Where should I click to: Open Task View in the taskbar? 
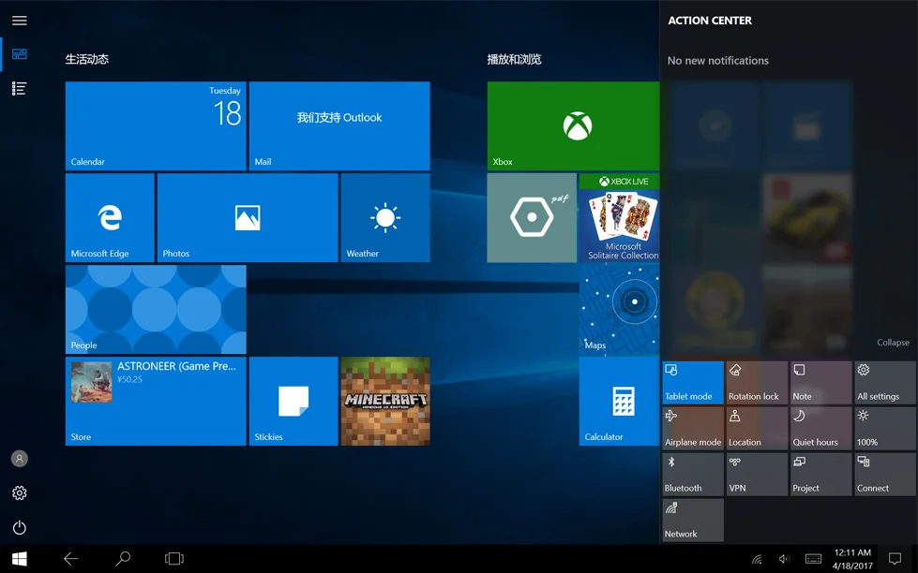coord(174,559)
